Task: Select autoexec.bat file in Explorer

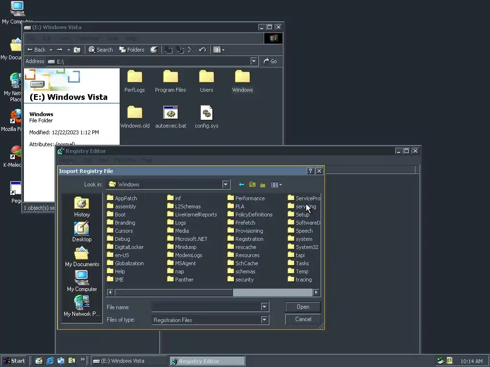Action: pyautogui.click(x=171, y=117)
